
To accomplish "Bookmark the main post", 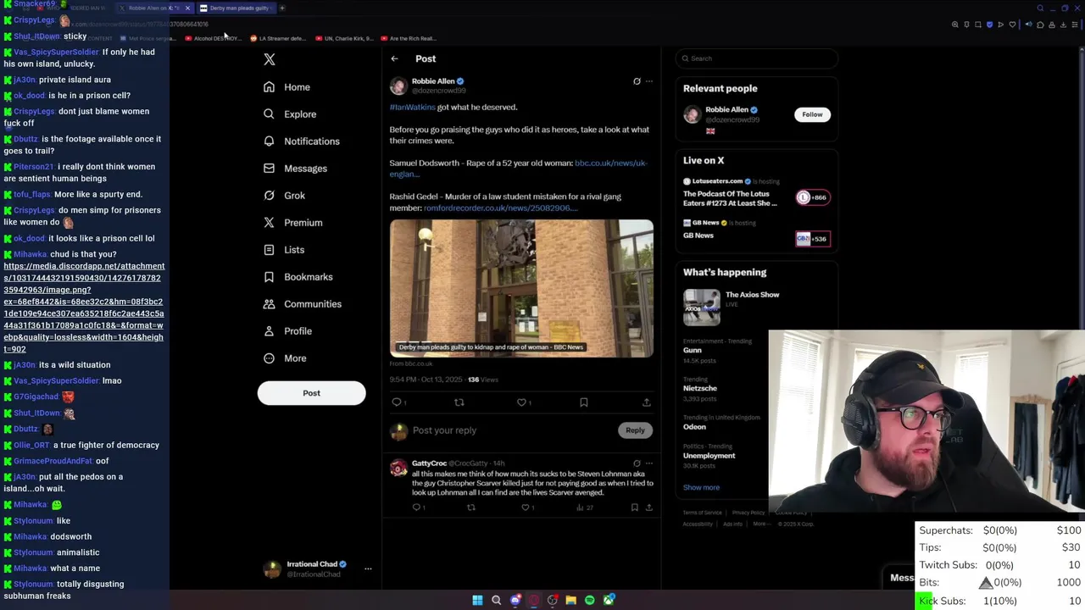I will 583,402.
